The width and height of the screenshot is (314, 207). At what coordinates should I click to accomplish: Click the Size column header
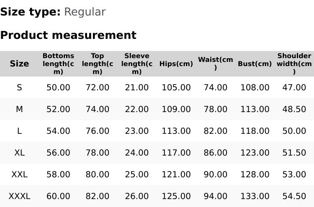[x=19, y=64]
